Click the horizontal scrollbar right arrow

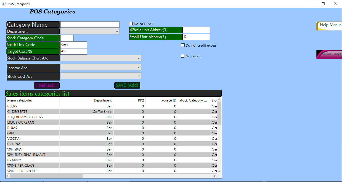tap(215, 176)
